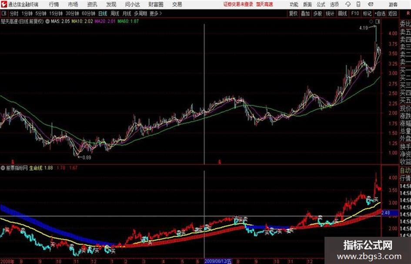Click the 游客 user account label

393,4
